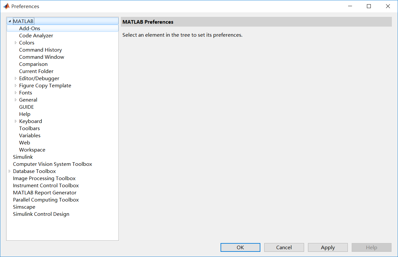Open Code Analyzer preferences
The height and width of the screenshot is (257, 398).
coord(36,36)
